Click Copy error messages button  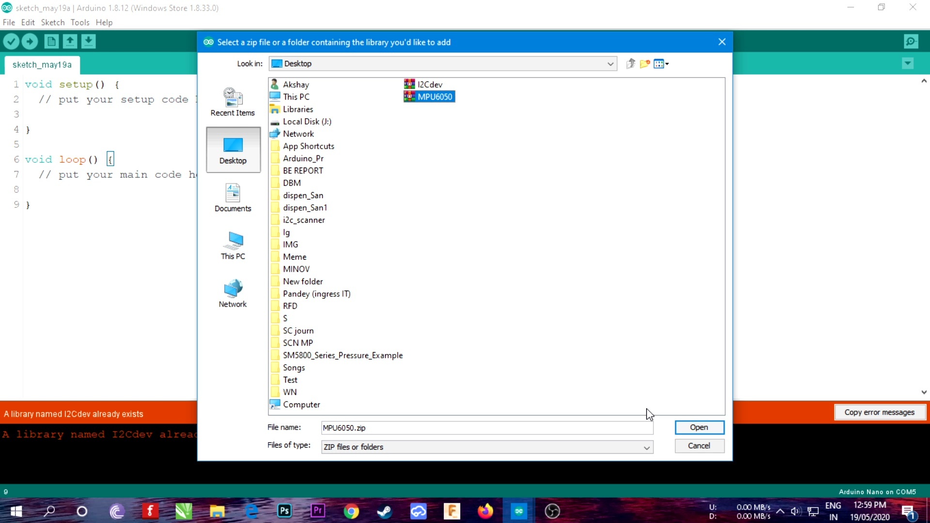pos(879,413)
